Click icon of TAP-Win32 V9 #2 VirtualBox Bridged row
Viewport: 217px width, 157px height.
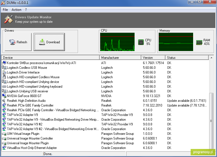[x=4, y=129]
